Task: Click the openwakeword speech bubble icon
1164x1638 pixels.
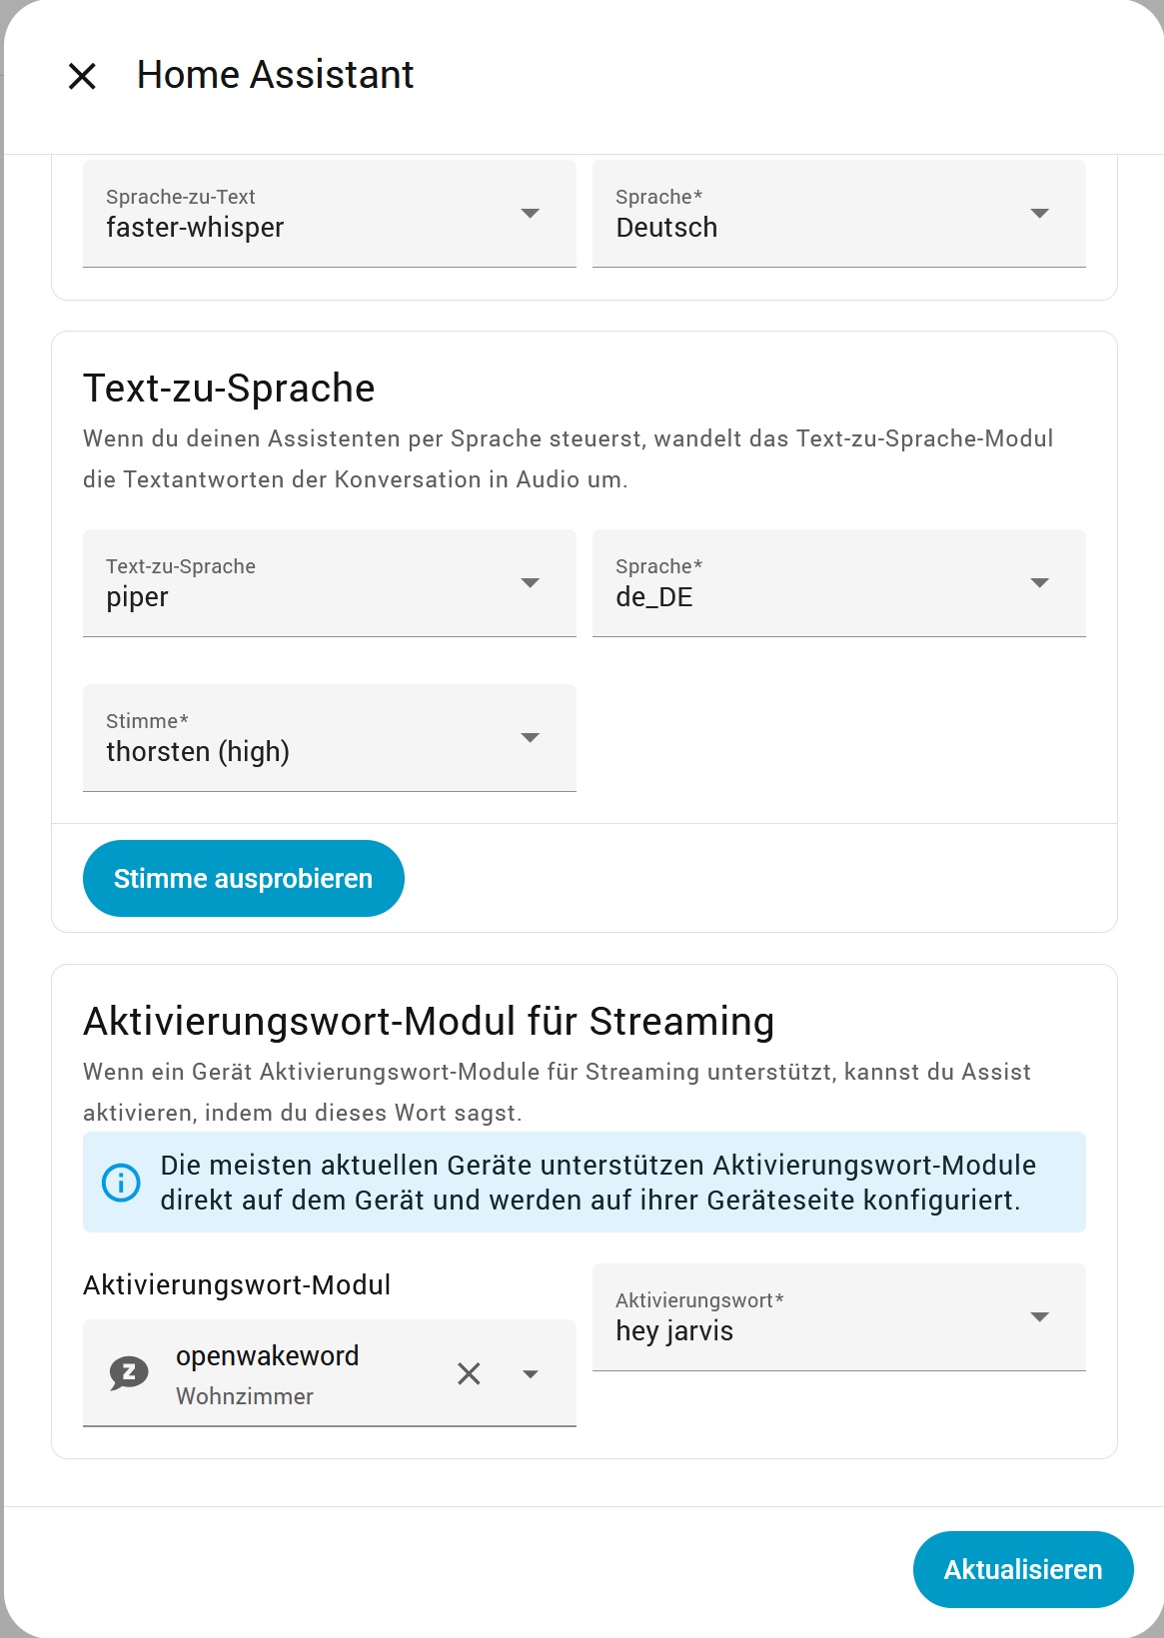Action: (x=129, y=1374)
